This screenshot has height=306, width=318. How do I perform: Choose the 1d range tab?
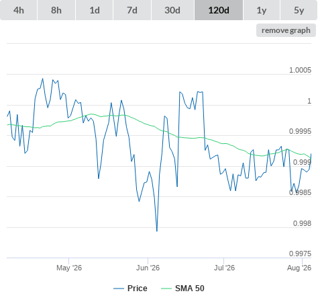[x=95, y=10]
